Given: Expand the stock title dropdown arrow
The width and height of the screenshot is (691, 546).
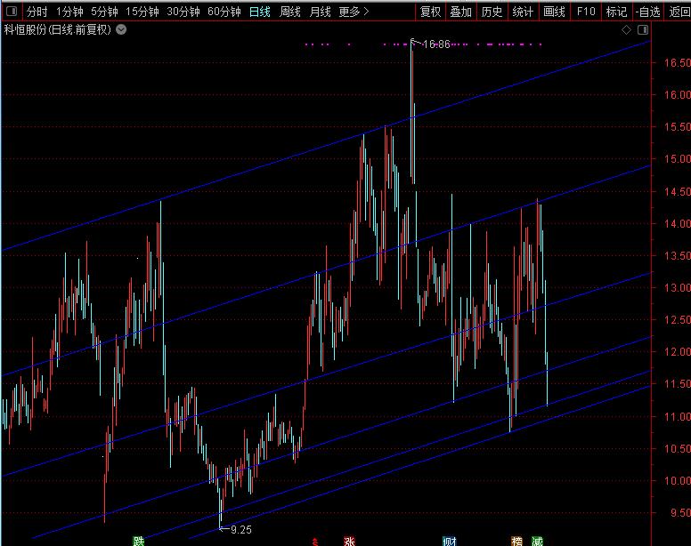Looking at the screenshot, I should pos(121,29).
